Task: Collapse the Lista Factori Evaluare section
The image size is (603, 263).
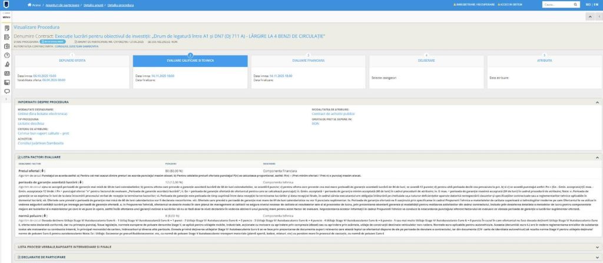Action: [x=598, y=157]
